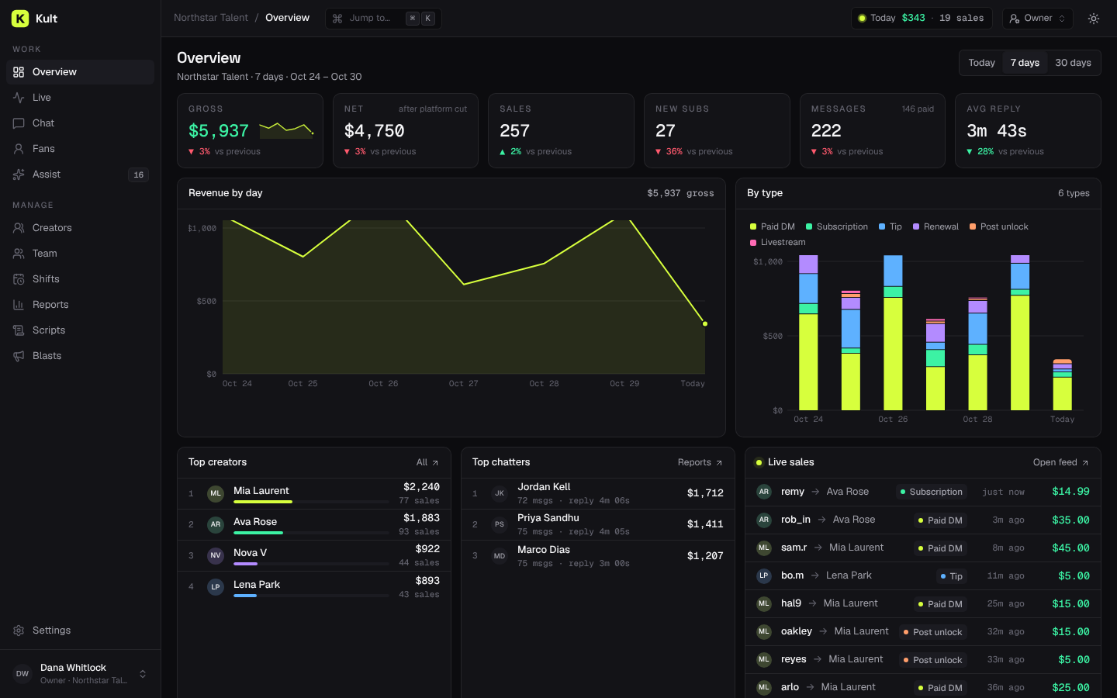
Task: Toggle the Paid DM legend entry
Action: point(773,226)
